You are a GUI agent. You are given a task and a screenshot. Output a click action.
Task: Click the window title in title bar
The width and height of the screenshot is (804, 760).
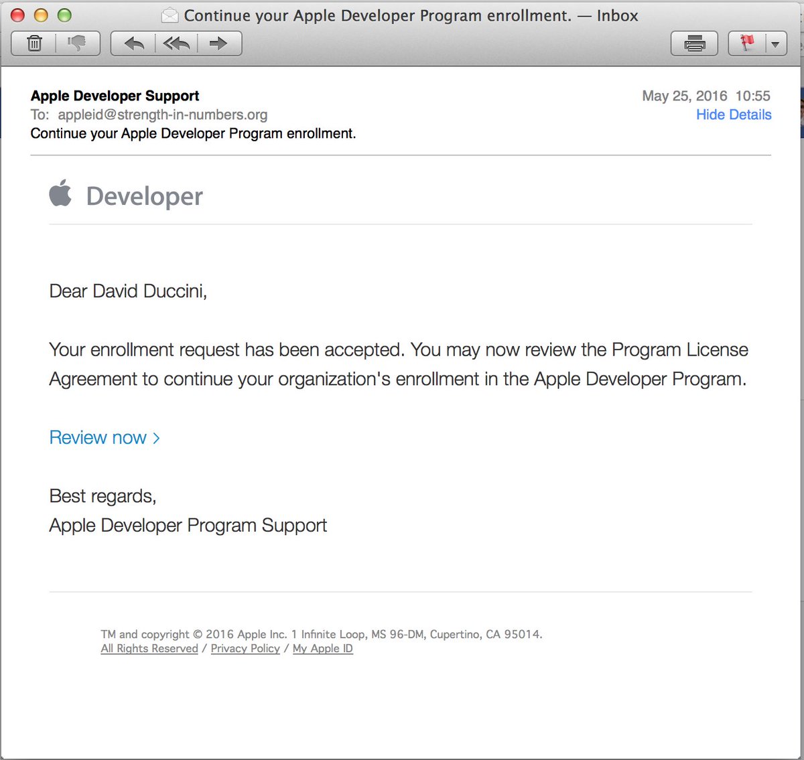[411, 15]
